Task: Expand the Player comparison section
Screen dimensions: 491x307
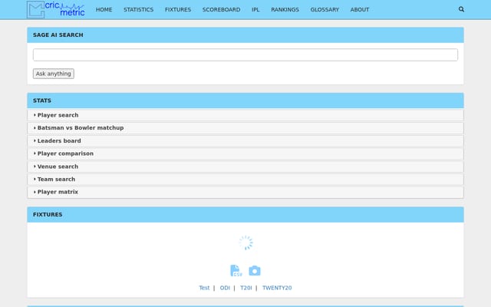Action: click(245, 153)
